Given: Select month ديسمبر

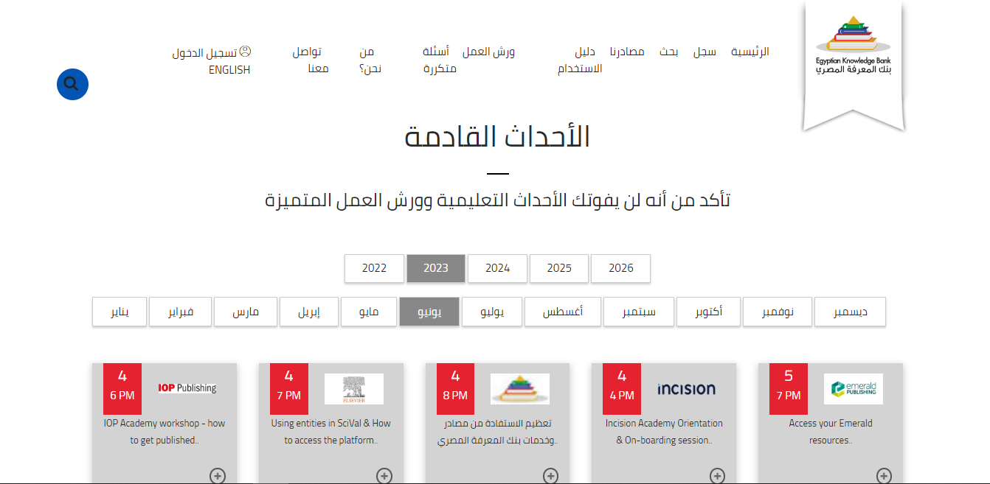Looking at the screenshot, I should (x=850, y=312).
